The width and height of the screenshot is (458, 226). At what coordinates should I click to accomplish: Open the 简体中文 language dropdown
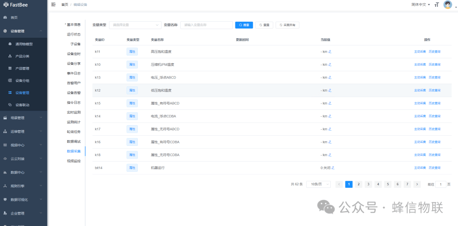(421, 5)
